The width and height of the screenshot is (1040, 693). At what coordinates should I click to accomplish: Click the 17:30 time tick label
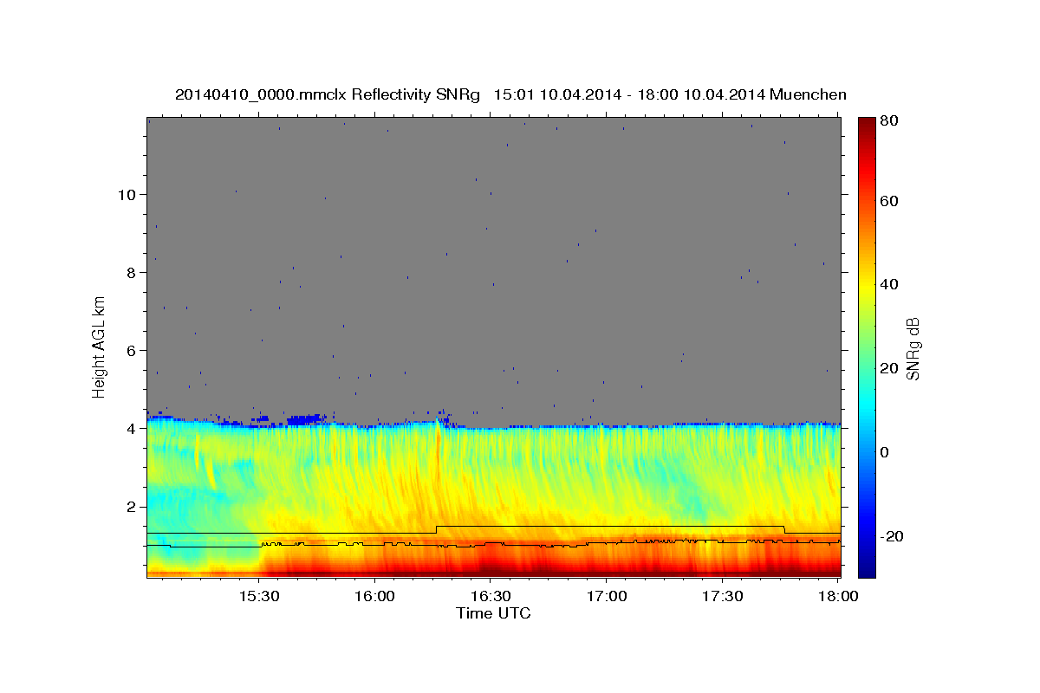click(722, 597)
